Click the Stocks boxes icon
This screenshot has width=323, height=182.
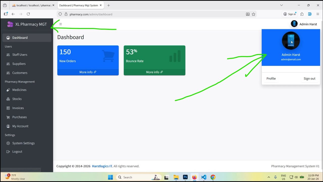8,99
